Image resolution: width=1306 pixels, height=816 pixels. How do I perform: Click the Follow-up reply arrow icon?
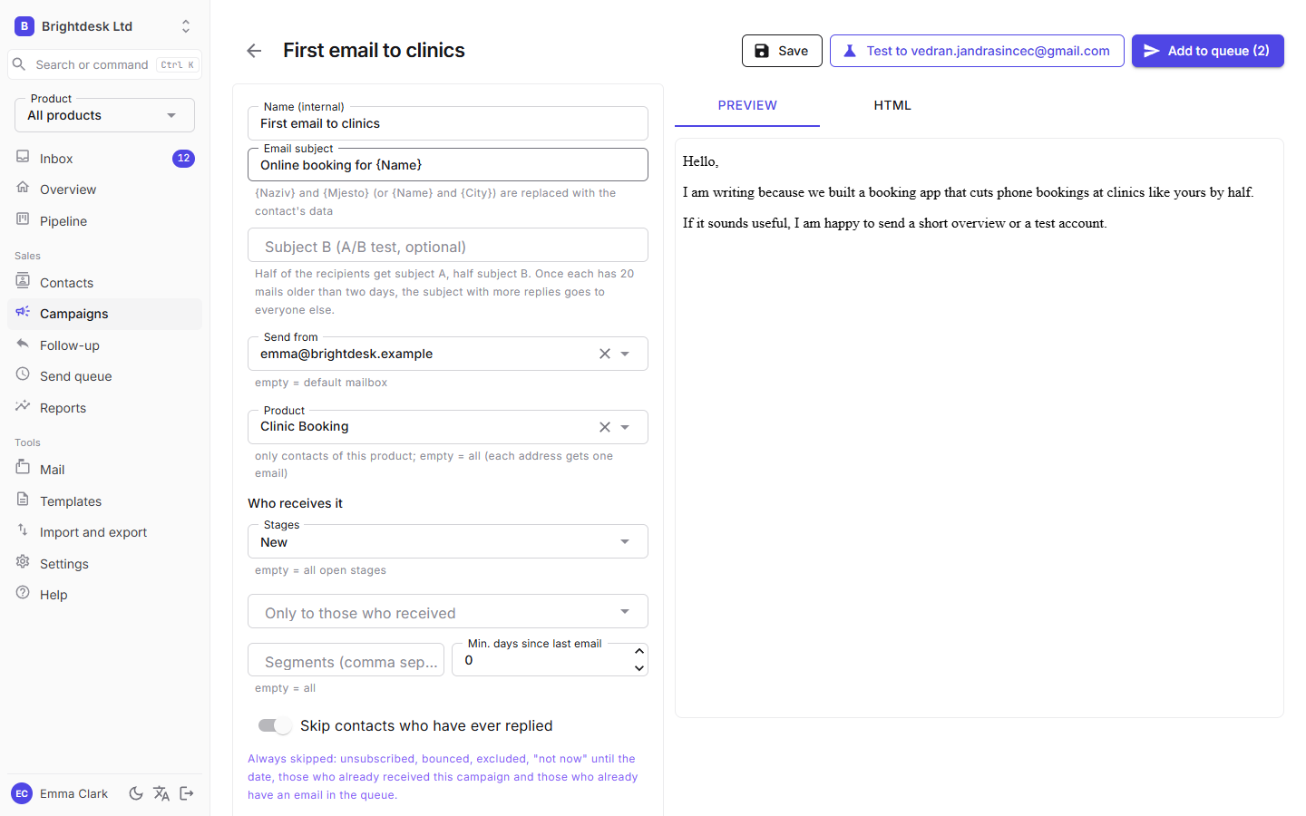coord(23,344)
